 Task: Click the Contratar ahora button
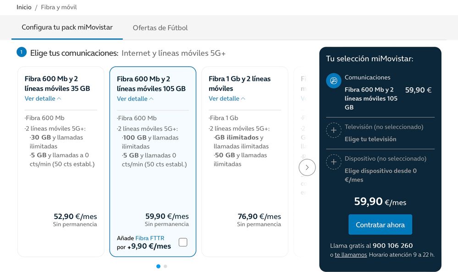[380, 224]
